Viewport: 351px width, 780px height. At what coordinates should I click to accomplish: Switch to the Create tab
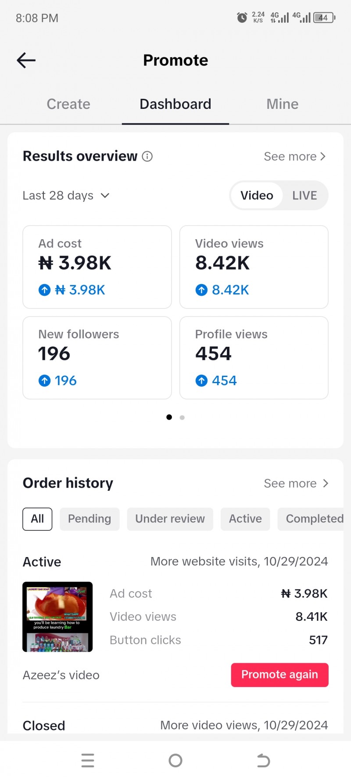point(68,104)
